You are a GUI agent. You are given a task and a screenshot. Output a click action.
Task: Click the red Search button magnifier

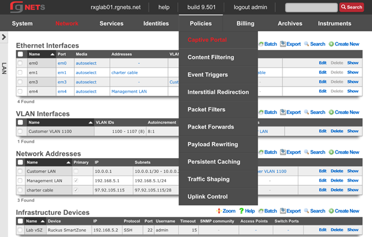[343, 7]
